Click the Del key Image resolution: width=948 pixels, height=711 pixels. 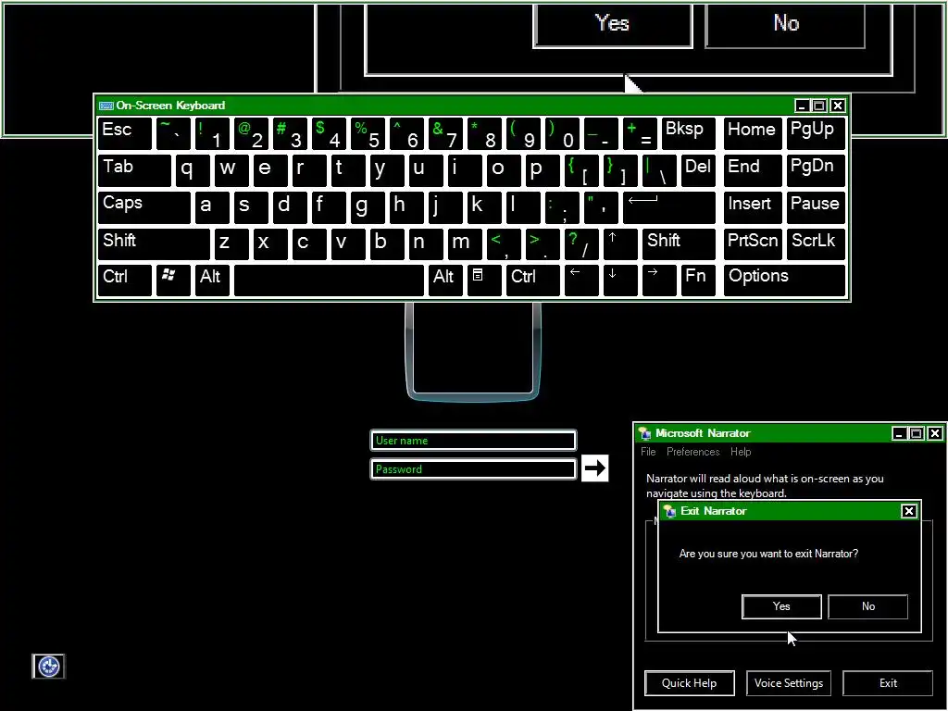(698, 171)
